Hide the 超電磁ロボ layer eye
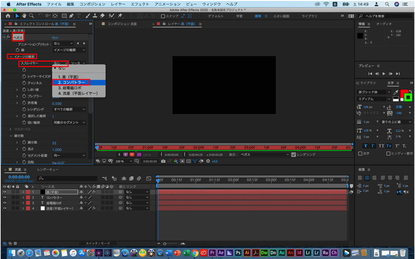 (x=5, y=203)
